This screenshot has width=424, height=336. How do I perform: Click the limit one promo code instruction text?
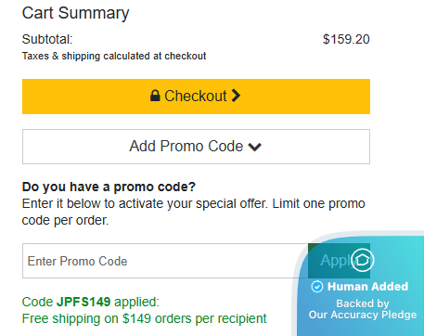pyautogui.click(x=193, y=212)
